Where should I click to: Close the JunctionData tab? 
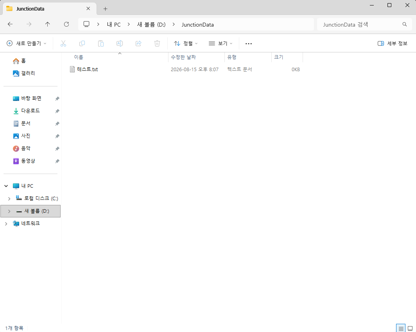pos(88,9)
